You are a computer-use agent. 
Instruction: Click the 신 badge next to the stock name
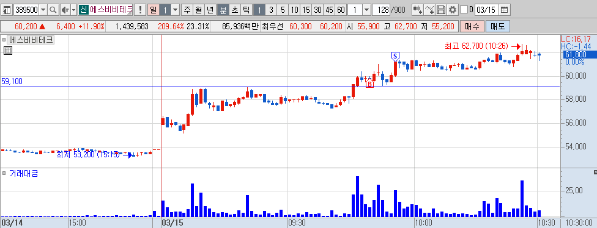click(x=83, y=10)
